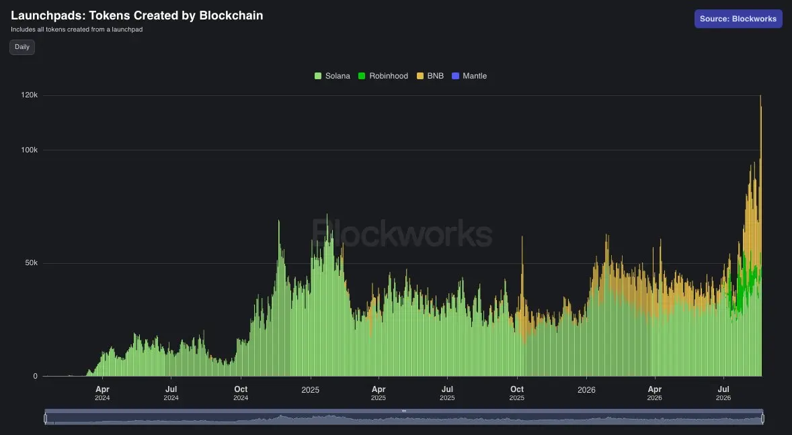
Task: Click the Jul 2026 x-axis label
Action: [723, 393]
